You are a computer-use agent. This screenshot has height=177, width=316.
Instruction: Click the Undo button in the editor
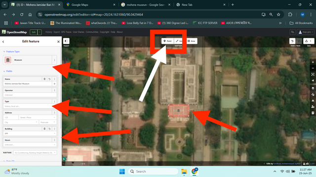pyautogui.click(x=292, y=41)
